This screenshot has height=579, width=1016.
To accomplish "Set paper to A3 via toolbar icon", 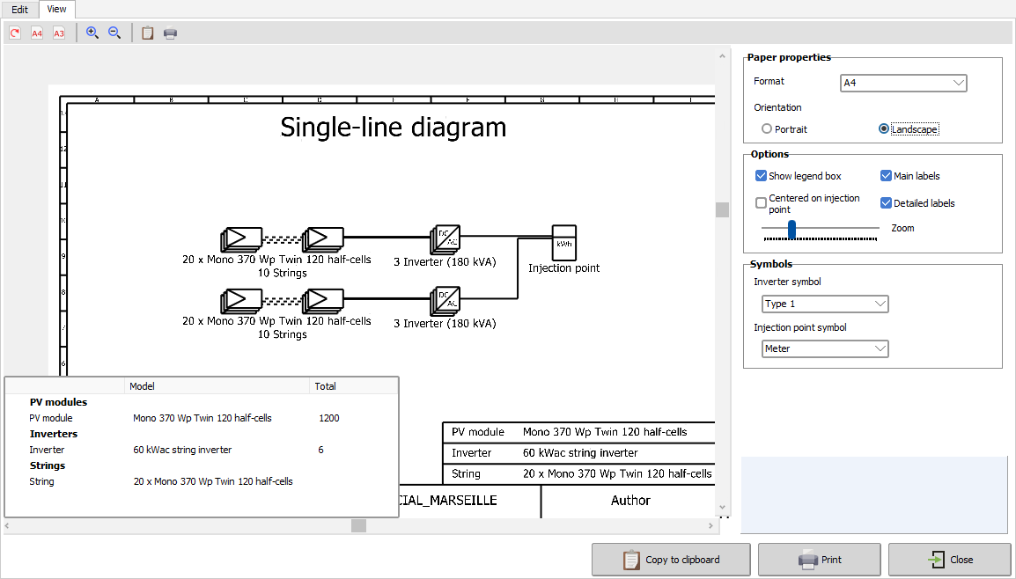I will [59, 33].
